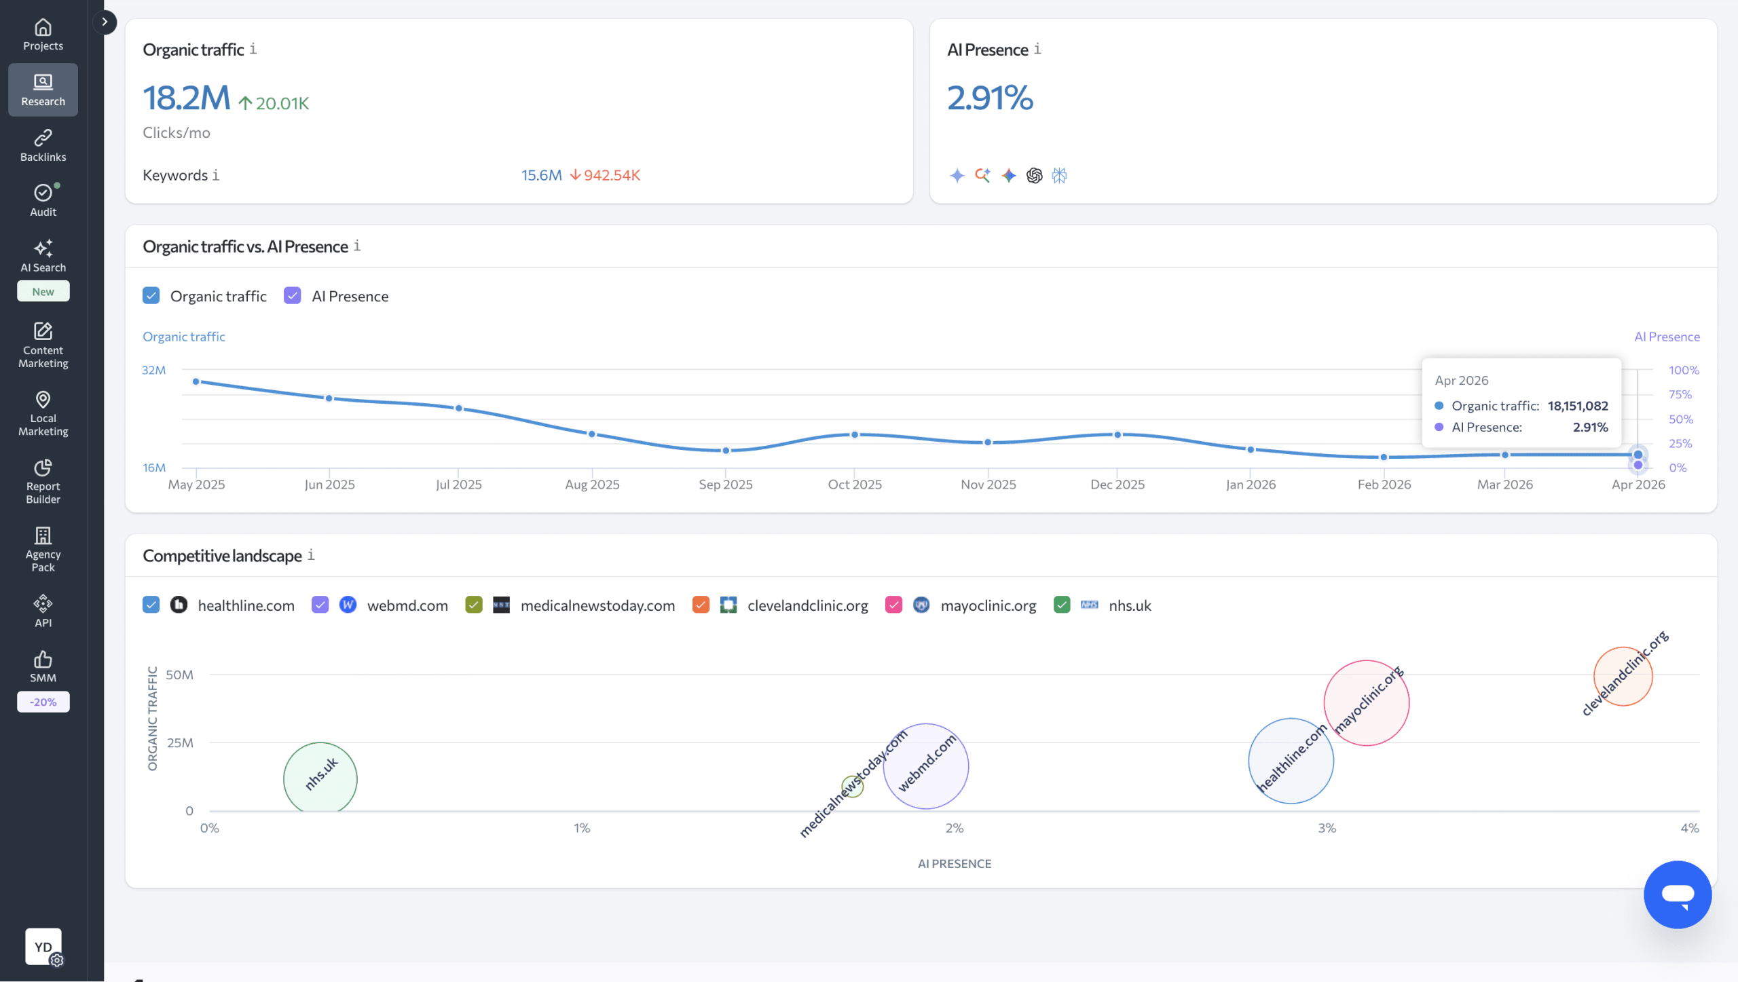
Task: Click the clevelandclinic.org bubble in chart
Action: pyautogui.click(x=1623, y=677)
